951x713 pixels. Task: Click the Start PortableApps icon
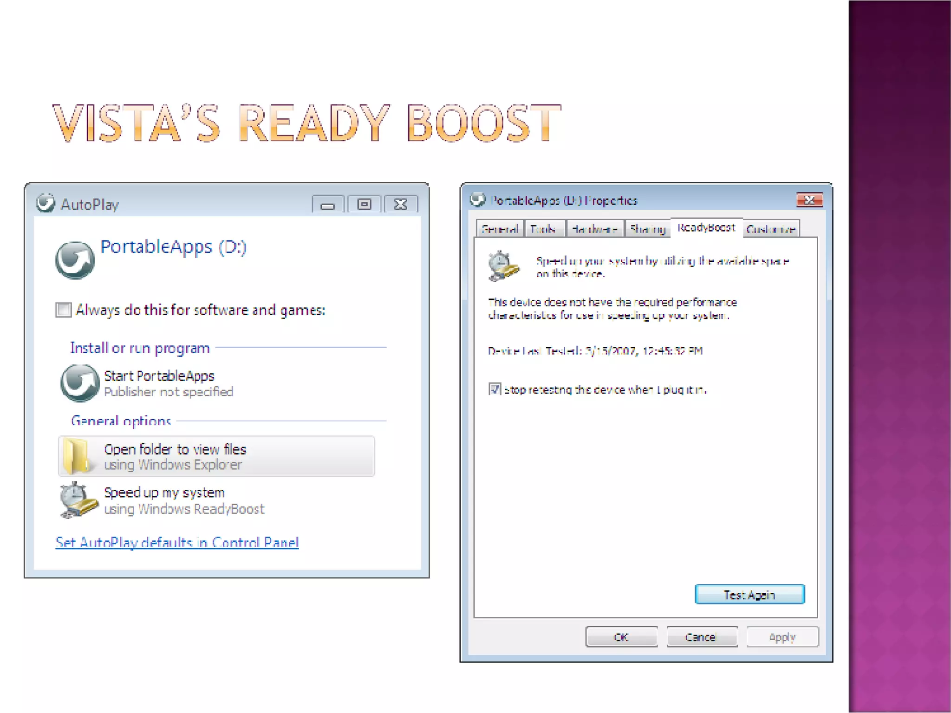[x=79, y=382]
